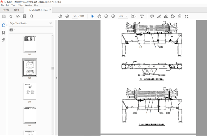The height and width of the screenshot is (136, 207).
Task: Show Page Thumbnails sidebar icon
Action: pos(4,25)
